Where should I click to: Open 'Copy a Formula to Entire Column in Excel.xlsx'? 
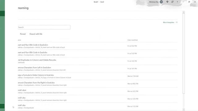point(97,76)
